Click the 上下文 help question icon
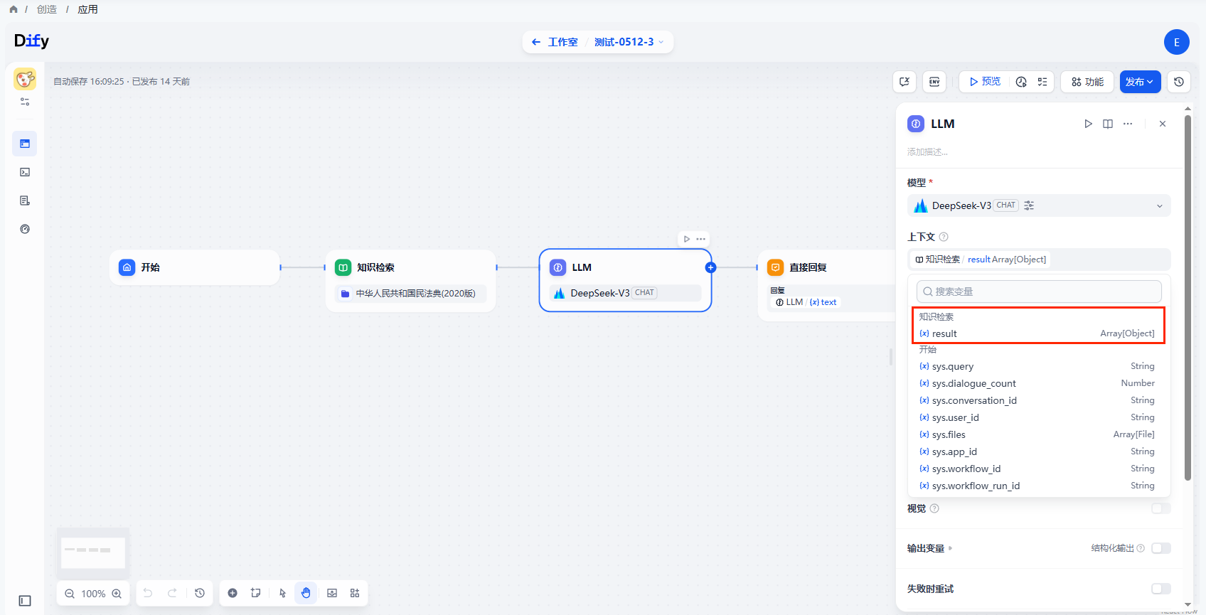 click(944, 237)
